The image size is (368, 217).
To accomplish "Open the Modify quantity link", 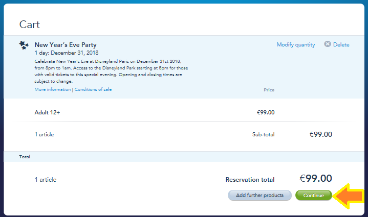I will click(296, 44).
